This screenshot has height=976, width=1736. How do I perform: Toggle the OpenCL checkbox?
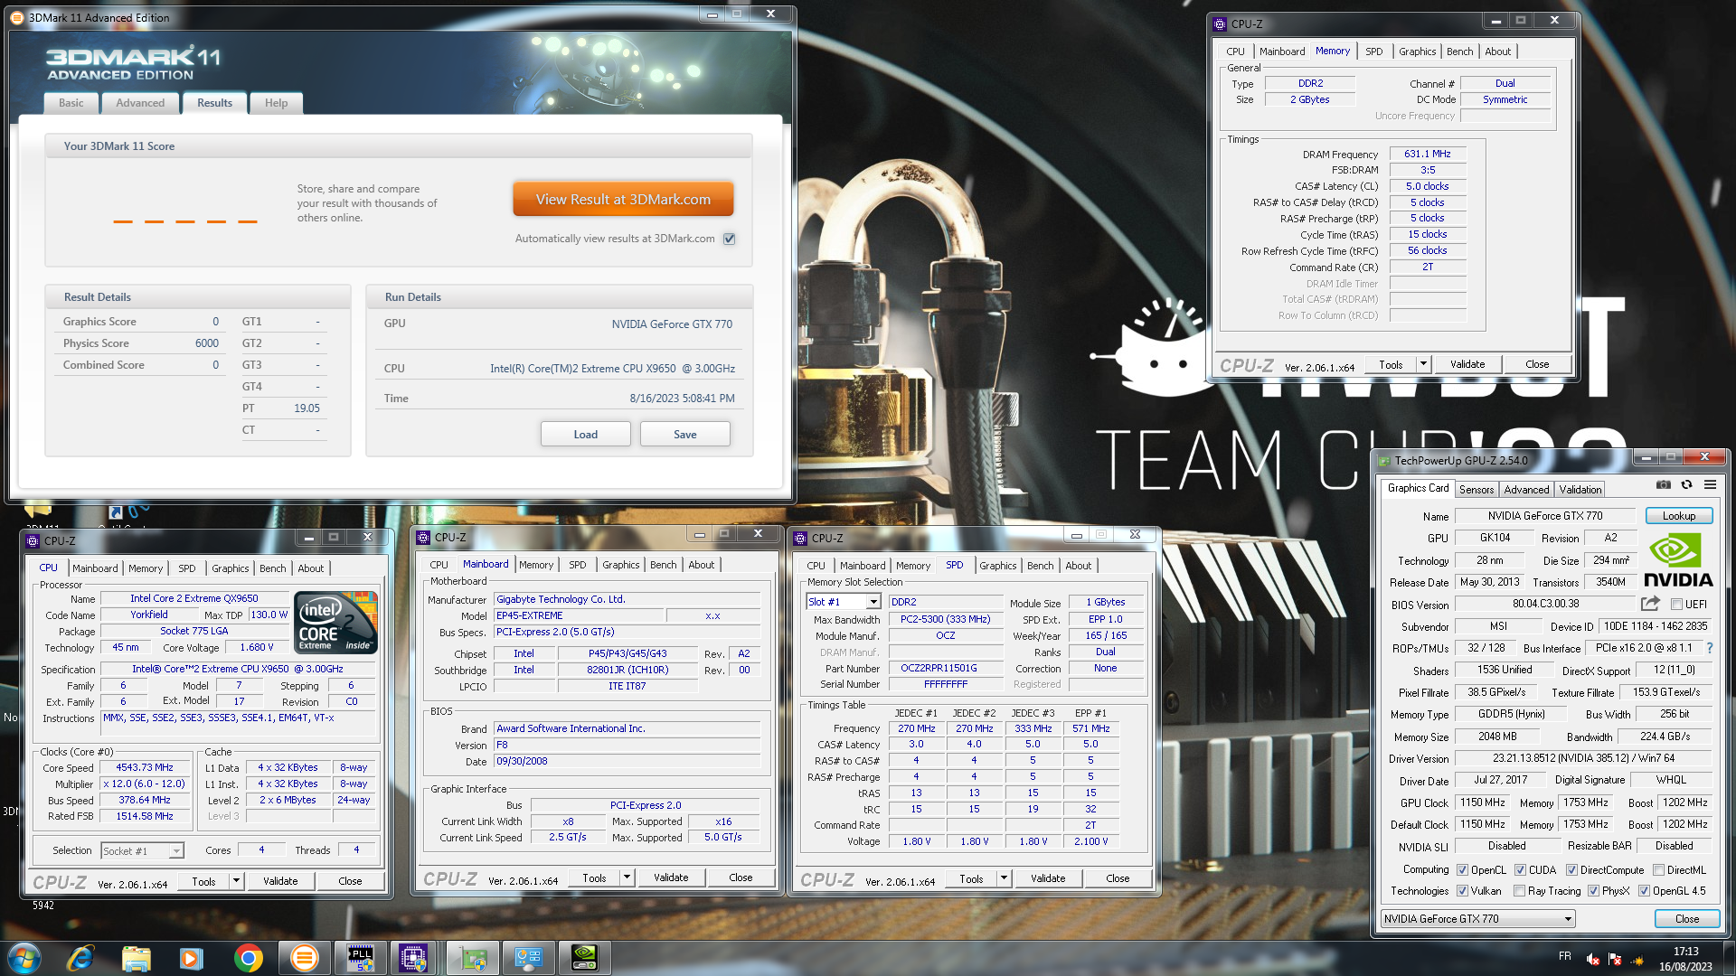pyautogui.click(x=1462, y=870)
